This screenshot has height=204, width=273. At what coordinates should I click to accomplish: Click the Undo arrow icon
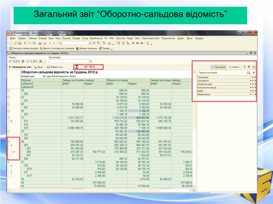[x=50, y=43]
